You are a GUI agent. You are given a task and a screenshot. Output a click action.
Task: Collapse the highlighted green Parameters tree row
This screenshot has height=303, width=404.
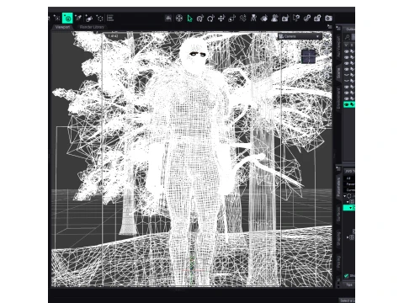pyautogui.click(x=351, y=208)
